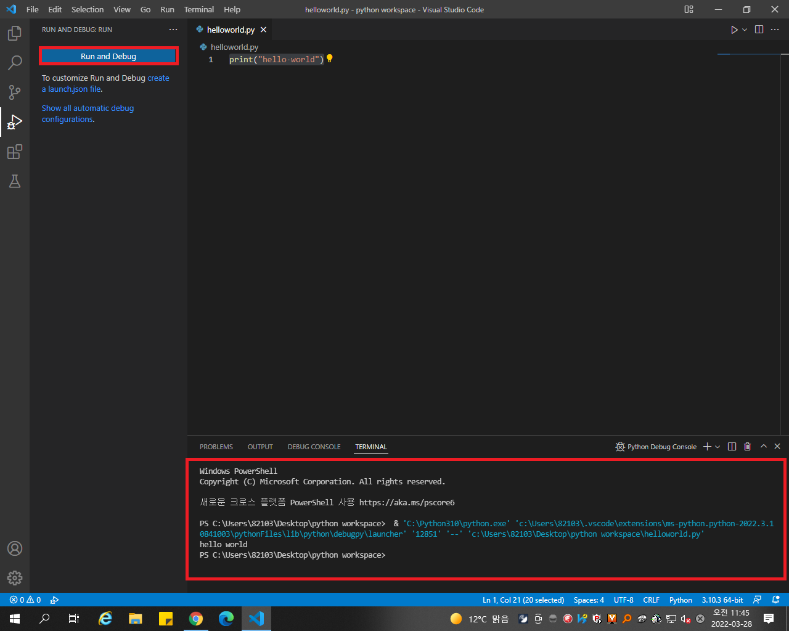789x631 pixels.
Task: Open Windows Action Center notifications
Action: coord(769,619)
